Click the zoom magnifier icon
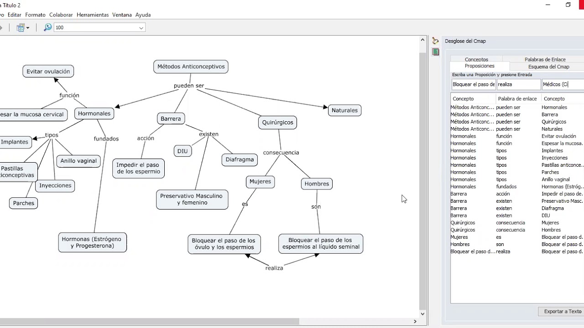 [47, 28]
